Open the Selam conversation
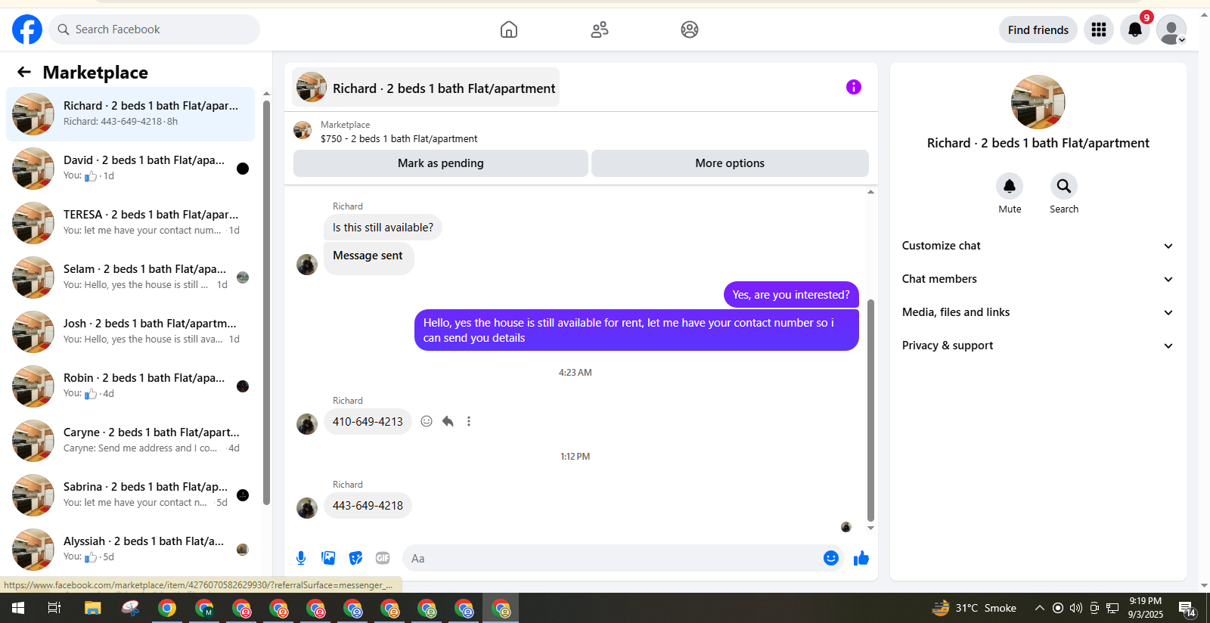Screen dimensions: 1210x623 pyautogui.click(x=130, y=277)
